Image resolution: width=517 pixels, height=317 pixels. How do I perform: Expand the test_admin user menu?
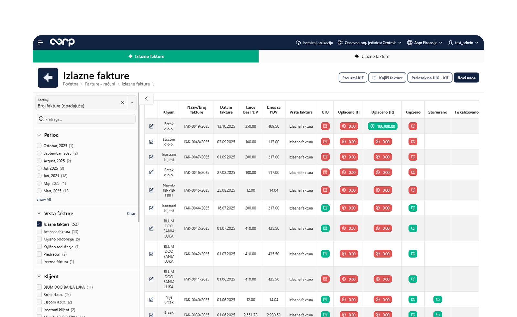[x=463, y=43]
